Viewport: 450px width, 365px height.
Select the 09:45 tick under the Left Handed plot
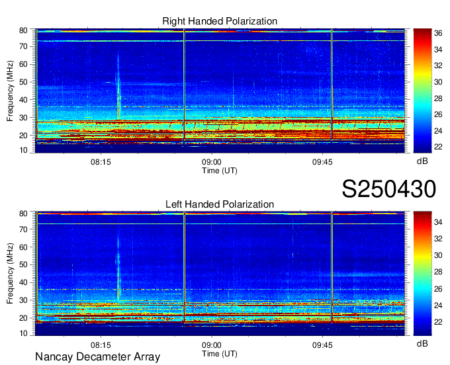coord(322,345)
